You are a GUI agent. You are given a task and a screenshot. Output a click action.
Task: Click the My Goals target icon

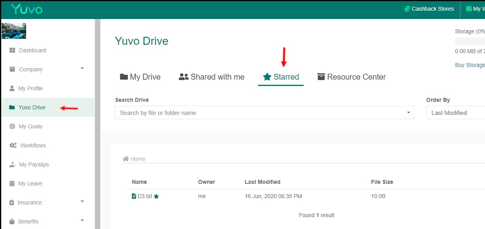point(12,126)
